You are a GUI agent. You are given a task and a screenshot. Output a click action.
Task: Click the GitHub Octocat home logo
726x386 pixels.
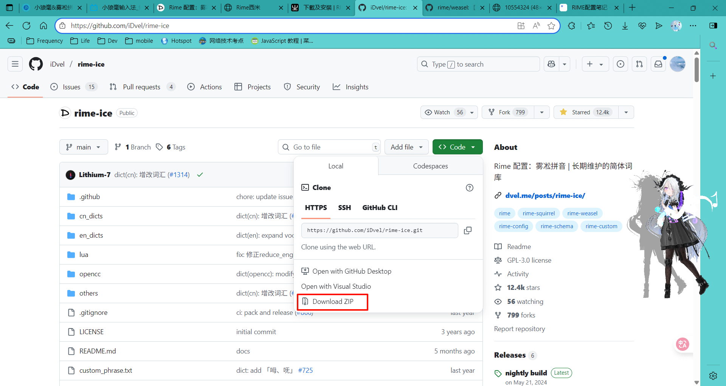pyautogui.click(x=36, y=64)
